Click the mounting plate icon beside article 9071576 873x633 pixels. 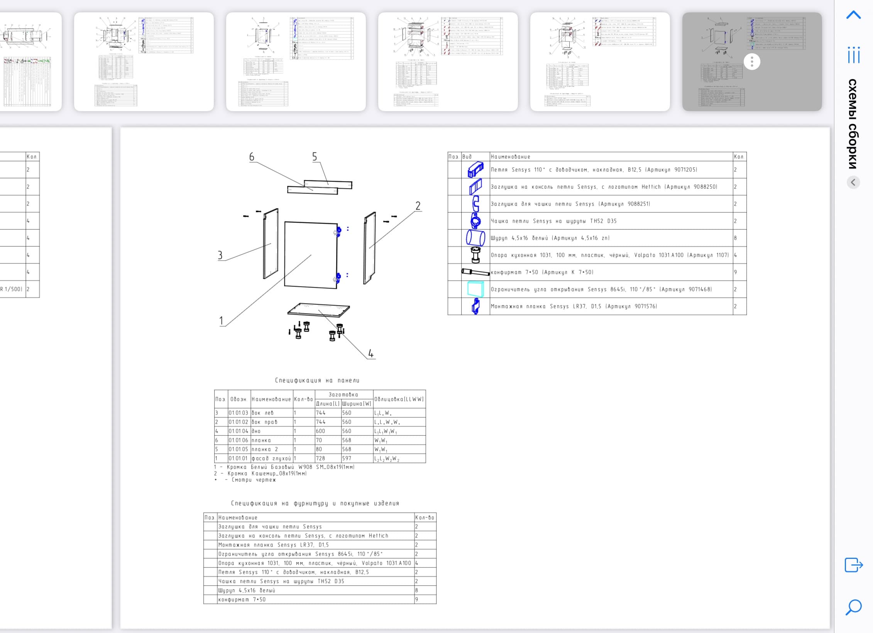[475, 306]
